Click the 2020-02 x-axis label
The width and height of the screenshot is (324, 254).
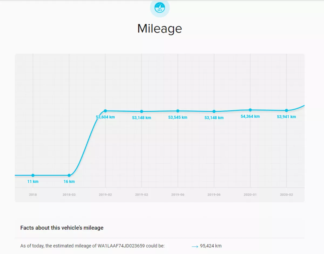[x=286, y=195]
